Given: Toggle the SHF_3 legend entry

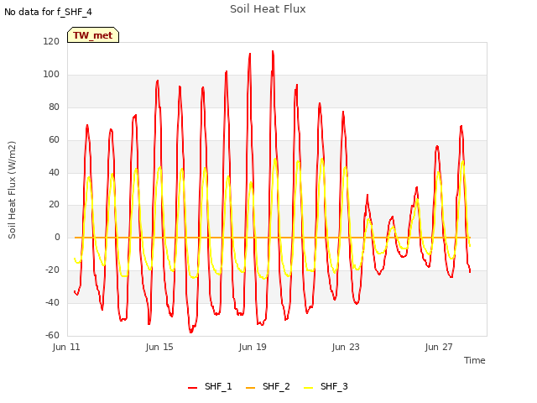Looking at the screenshot, I should [326, 386].
